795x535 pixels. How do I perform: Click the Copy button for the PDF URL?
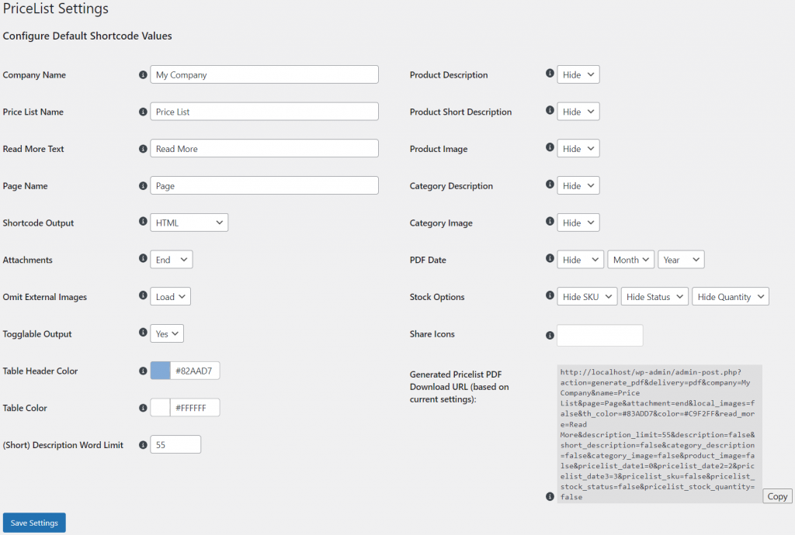coord(777,496)
